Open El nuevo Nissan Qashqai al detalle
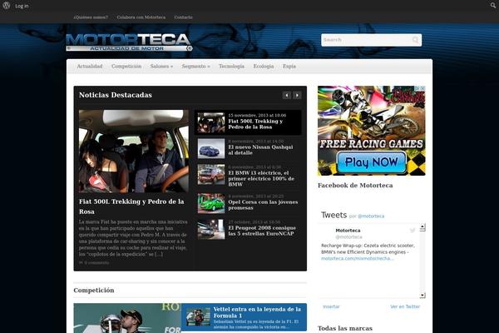The height and width of the screenshot is (333, 499). point(260,150)
